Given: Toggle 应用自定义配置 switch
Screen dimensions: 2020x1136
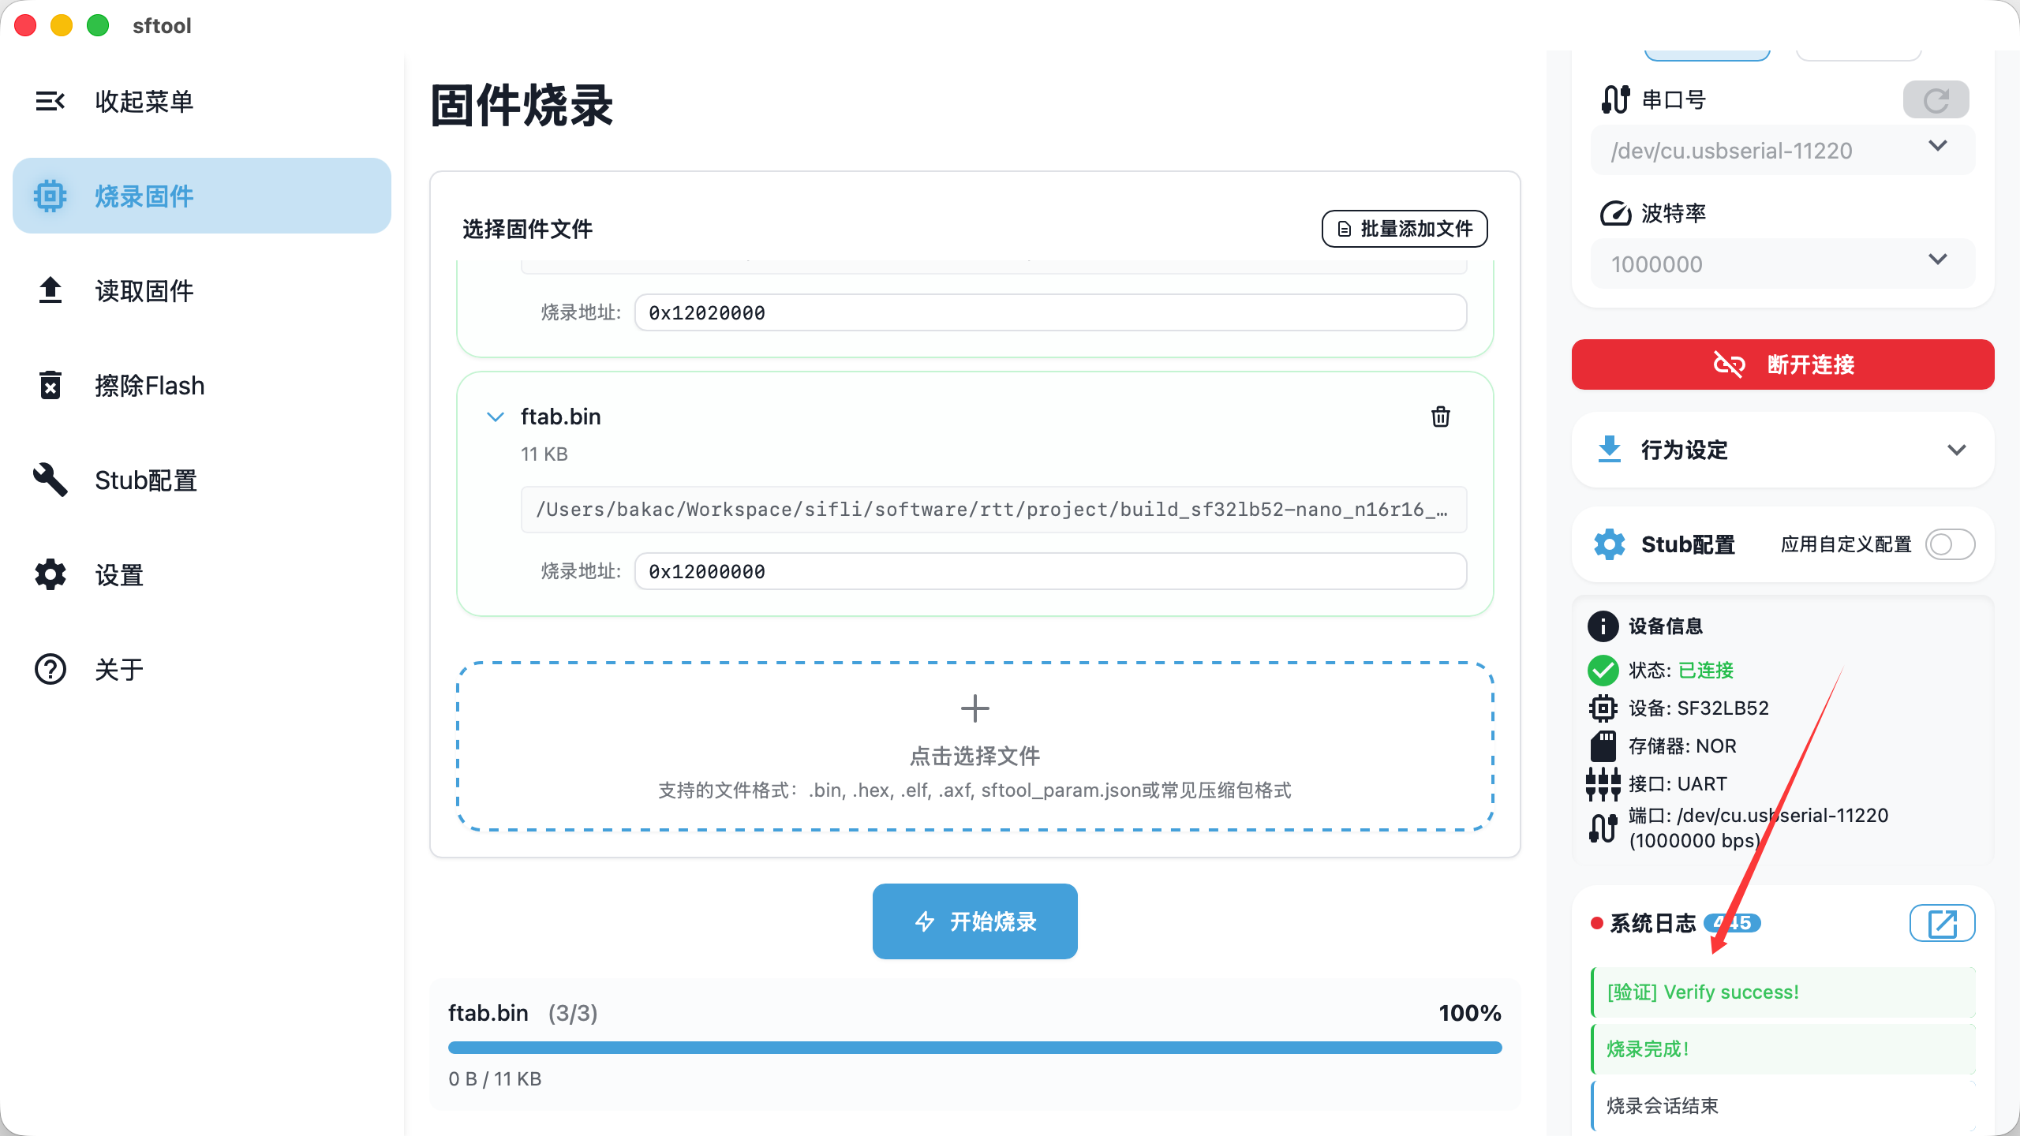Looking at the screenshot, I should pyautogui.click(x=1950, y=544).
